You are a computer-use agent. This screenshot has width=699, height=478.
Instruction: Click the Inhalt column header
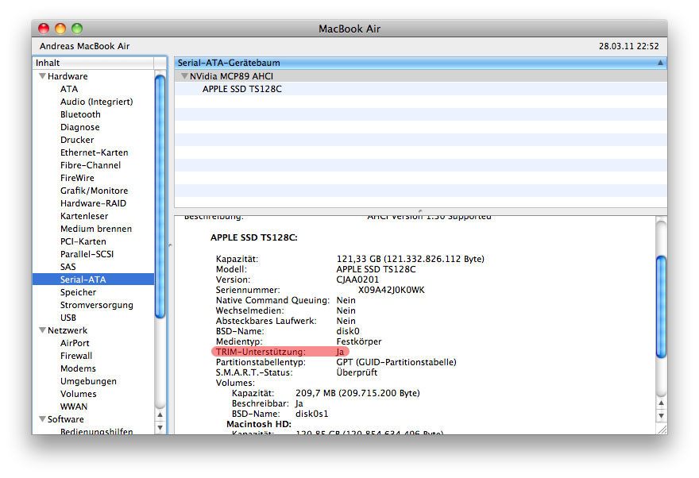[x=93, y=63]
